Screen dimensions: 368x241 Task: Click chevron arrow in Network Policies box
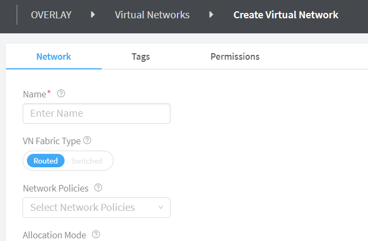point(161,208)
